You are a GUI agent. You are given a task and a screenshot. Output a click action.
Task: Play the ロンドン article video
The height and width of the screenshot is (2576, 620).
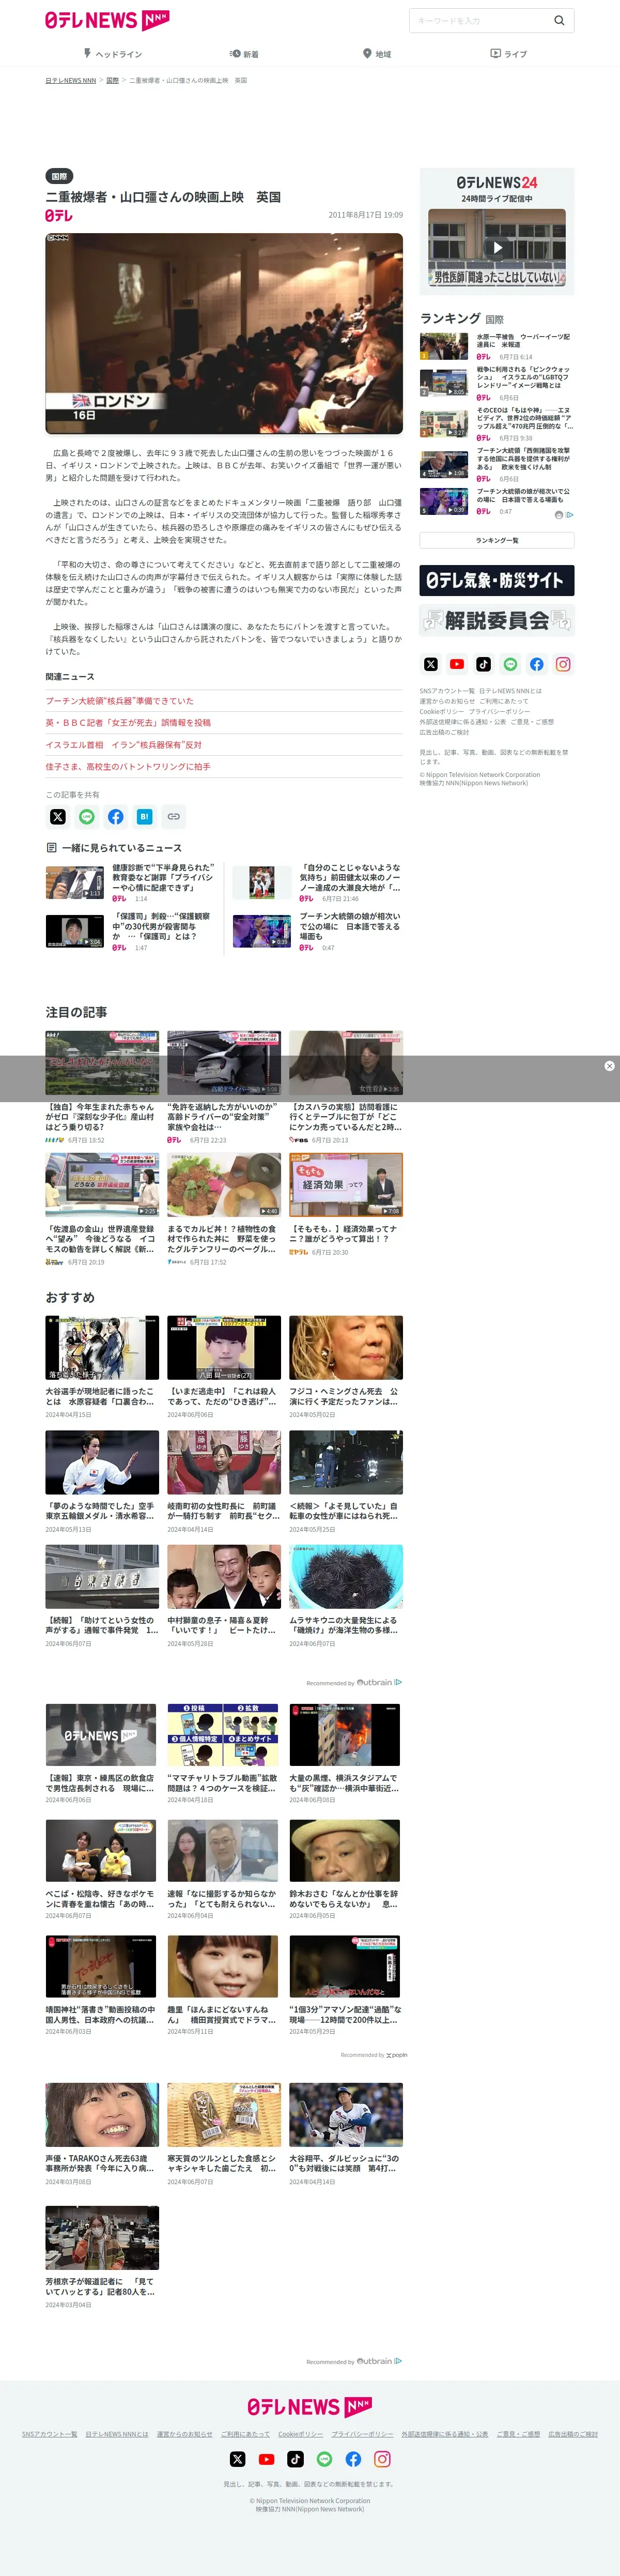click(x=224, y=333)
